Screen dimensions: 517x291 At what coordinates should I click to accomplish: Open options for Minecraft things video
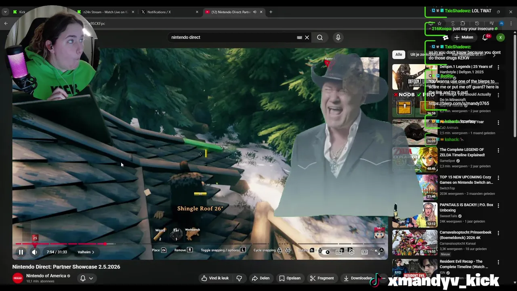point(498,95)
